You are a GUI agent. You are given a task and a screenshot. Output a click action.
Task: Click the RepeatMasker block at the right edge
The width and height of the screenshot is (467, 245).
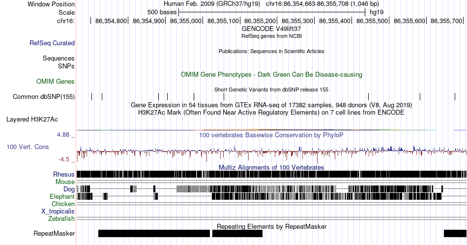455,233
